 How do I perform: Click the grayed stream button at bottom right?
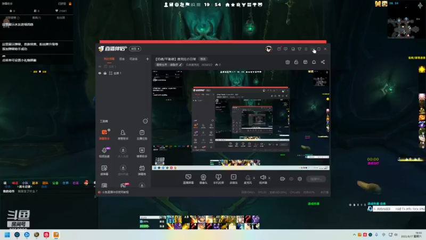click(x=316, y=179)
